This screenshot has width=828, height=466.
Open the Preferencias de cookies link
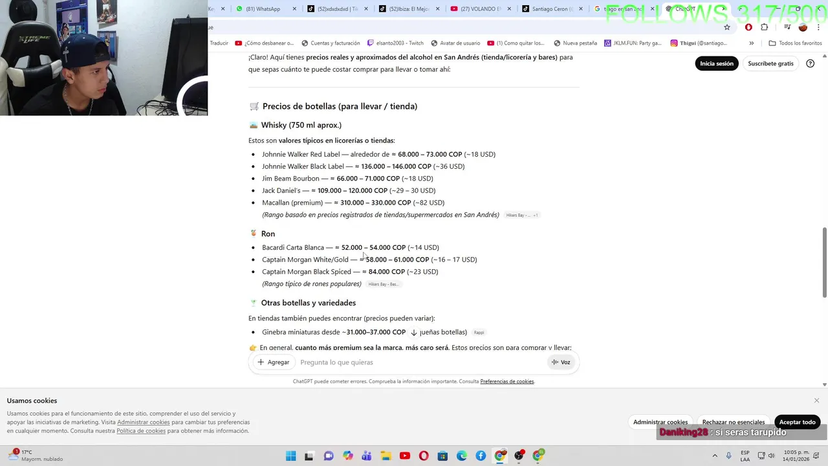[x=507, y=381]
